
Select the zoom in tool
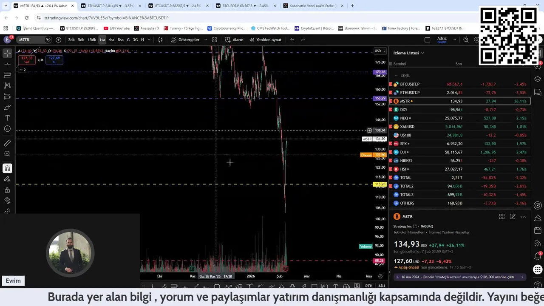point(7,154)
